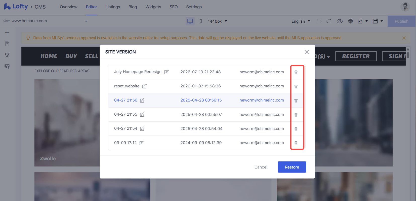Rename the July Homepage Redesign version
Viewport: 416px width, 201px height.
[167, 72]
